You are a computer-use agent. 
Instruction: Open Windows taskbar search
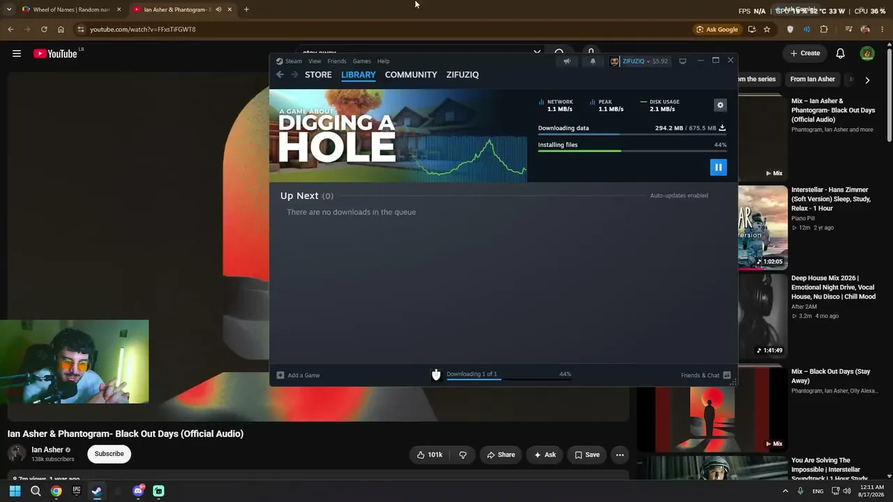click(36, 491)
